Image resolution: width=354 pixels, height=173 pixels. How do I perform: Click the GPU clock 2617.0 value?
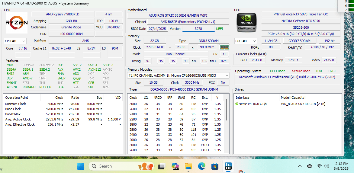257,60
